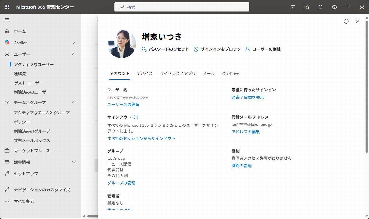Click into the 検索 search box
Image resolution: width=369 pixels, height=219 pixels.
point(182,7)
